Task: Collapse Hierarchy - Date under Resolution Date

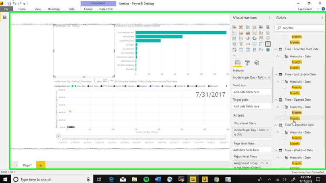Action: click(278, 132)
